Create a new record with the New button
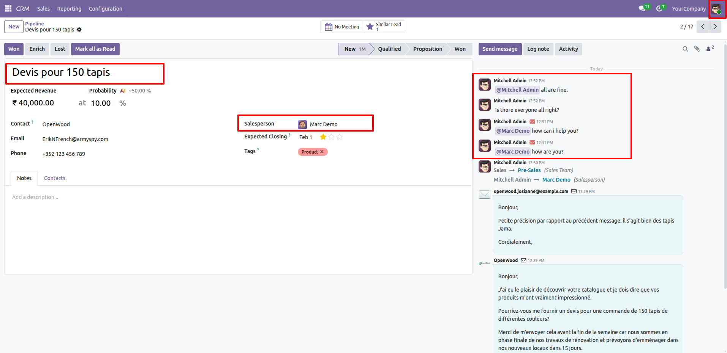 click(14, 27)
